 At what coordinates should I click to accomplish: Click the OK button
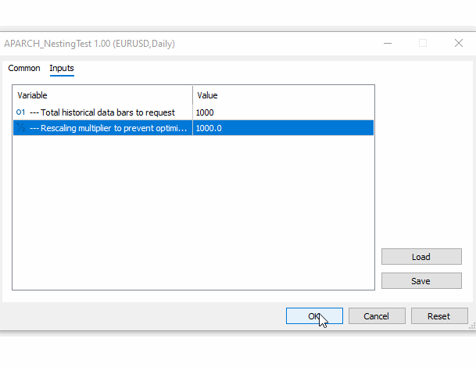coord(314,316)
